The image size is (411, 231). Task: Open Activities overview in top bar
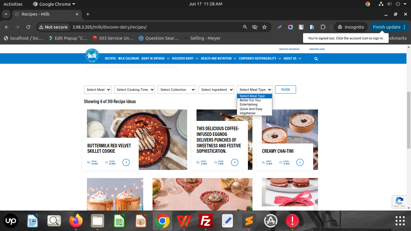[x=13, y=4]
